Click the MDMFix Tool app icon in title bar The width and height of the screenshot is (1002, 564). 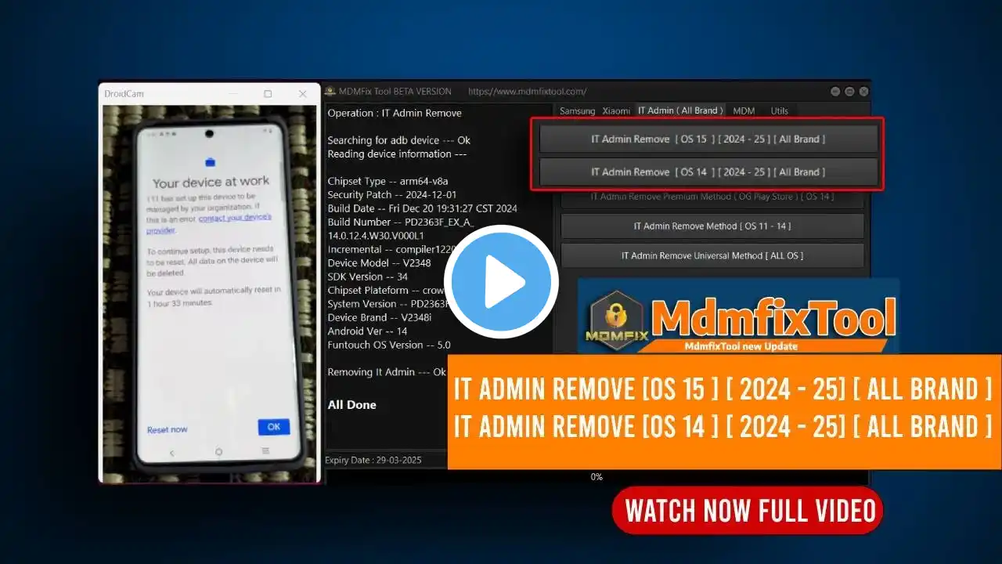330,92
